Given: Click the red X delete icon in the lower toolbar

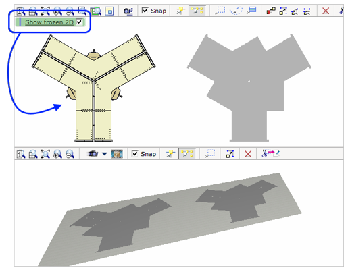Looking at the screenshot, I should (x=248, y=154).
